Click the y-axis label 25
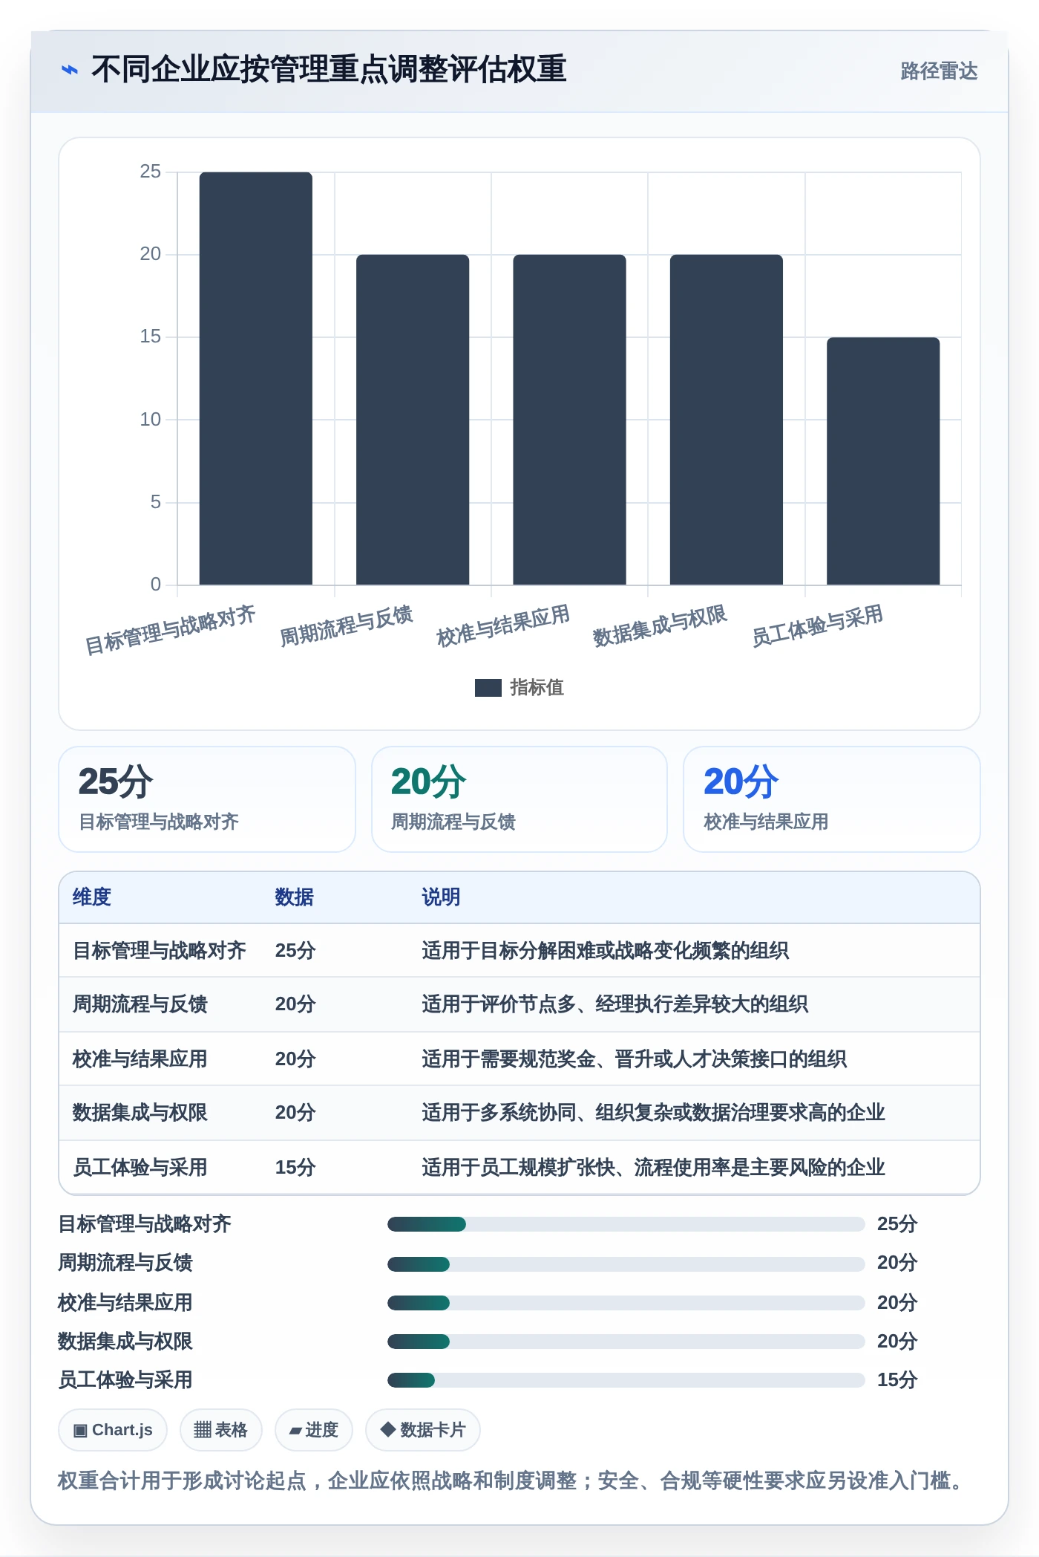This screenshot has height=1557, width=1039. pos(150,172)
